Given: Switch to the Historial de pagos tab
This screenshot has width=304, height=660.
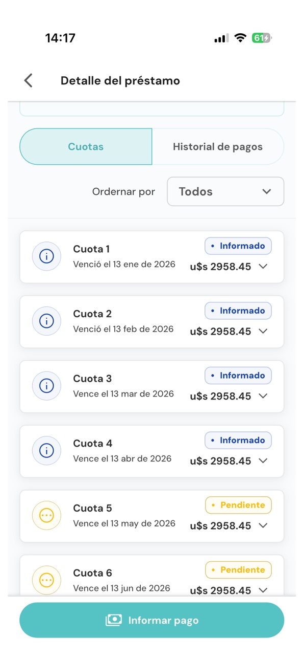Looking at the screenshot, I should coord(218,146).
